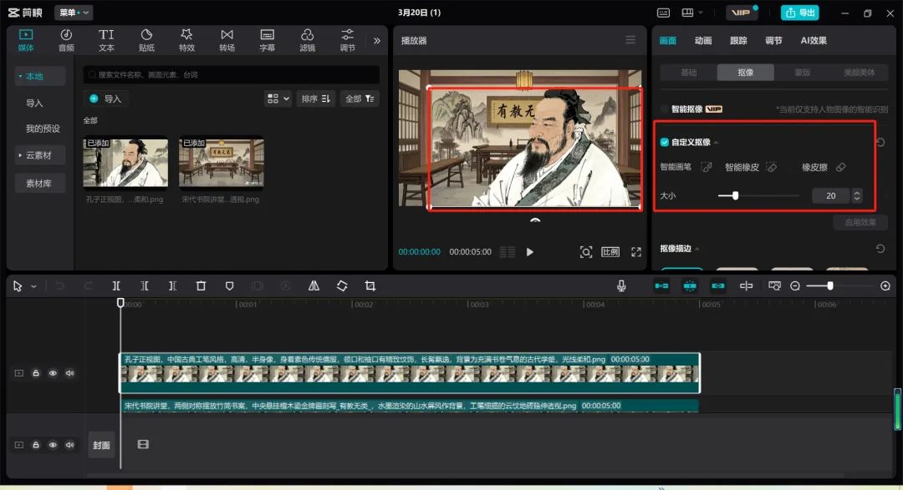The height and width of the screenshot is (490, 903).
Task: Open the 贴纸 (stickers) panel
Action: pyautogui.click(x=146, y=40)
